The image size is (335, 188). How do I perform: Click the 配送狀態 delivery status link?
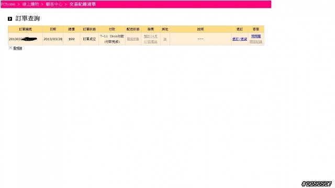[x=133, y=39]
